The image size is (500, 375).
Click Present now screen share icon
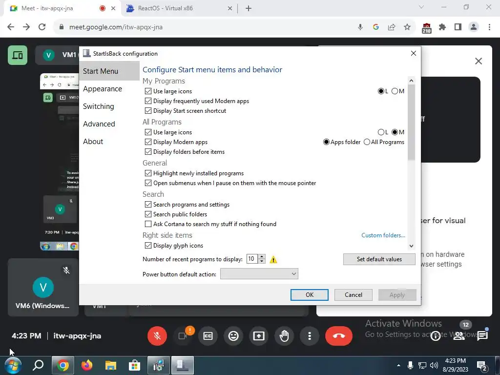click(x=259, y=336)
